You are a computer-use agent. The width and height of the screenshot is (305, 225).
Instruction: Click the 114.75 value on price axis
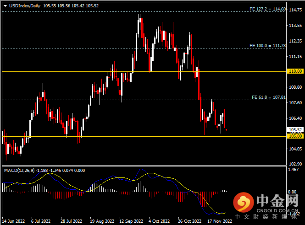coord(296,12)
